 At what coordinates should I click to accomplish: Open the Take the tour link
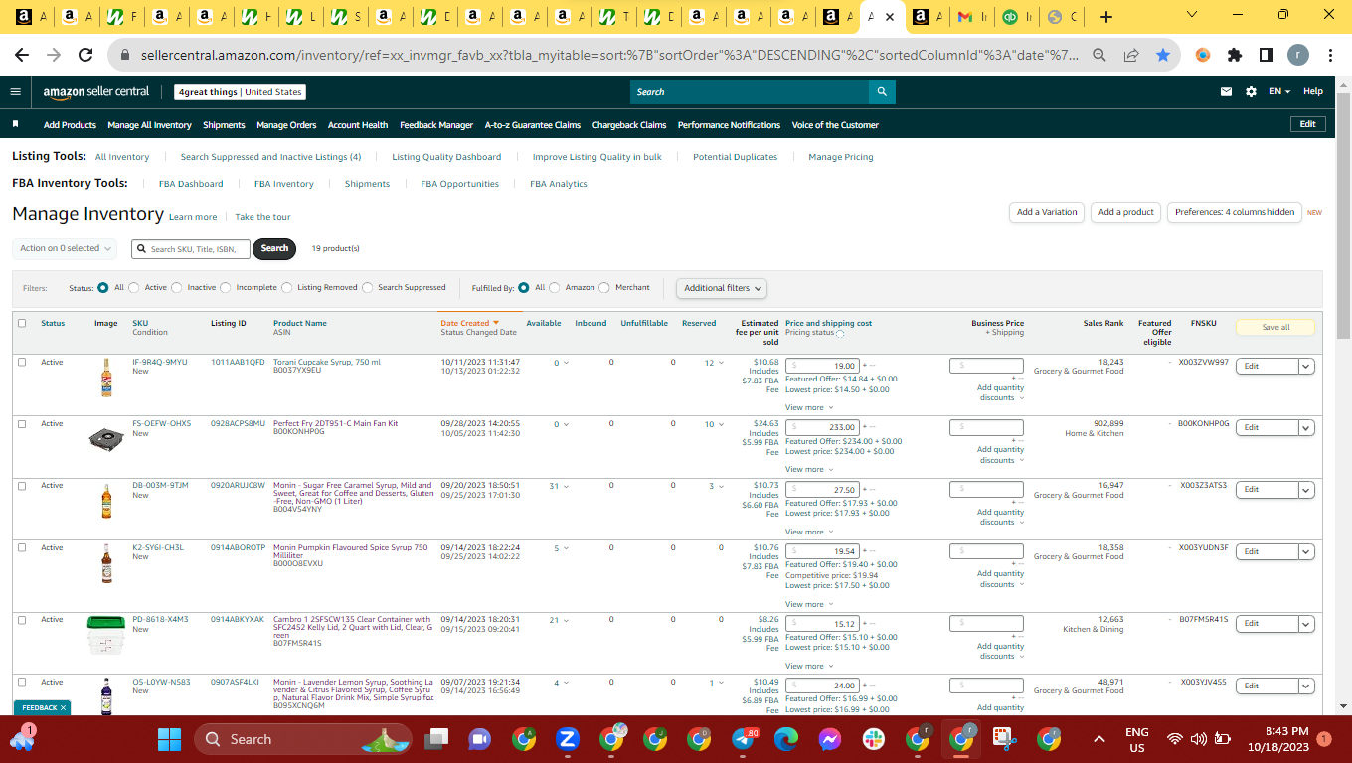point(262,217)
